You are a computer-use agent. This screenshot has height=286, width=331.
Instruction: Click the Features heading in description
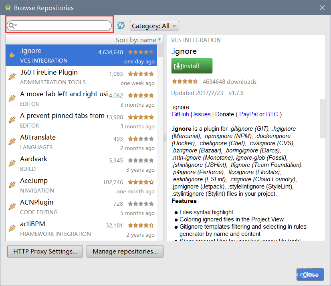pos(184,201)
